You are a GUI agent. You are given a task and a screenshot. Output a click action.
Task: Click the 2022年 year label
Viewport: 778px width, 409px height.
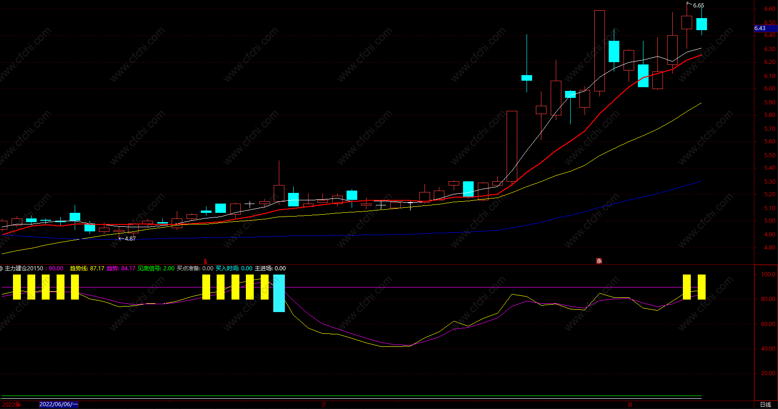[x=11, y=405]
